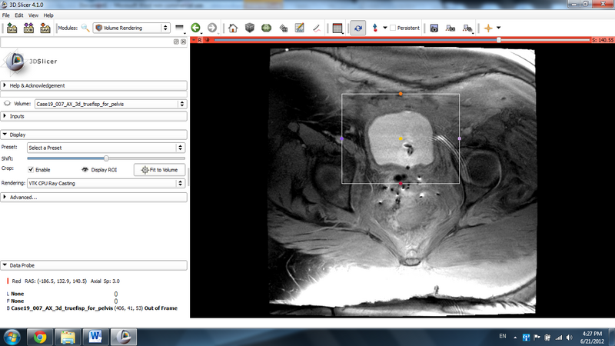Open the Select a Preset dropdown

[105, 147]
